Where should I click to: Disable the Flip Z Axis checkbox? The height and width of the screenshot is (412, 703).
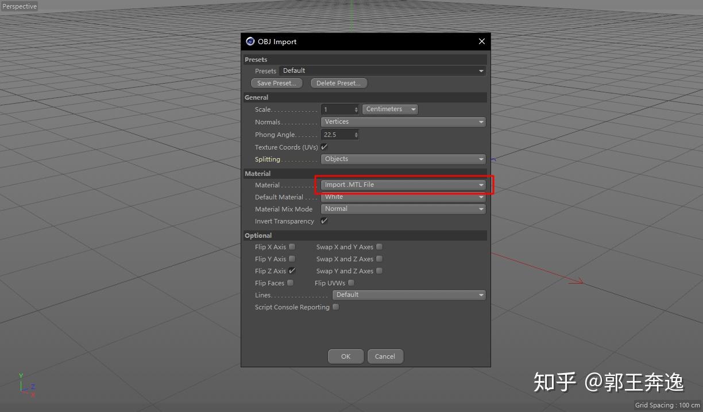(292, 270)
